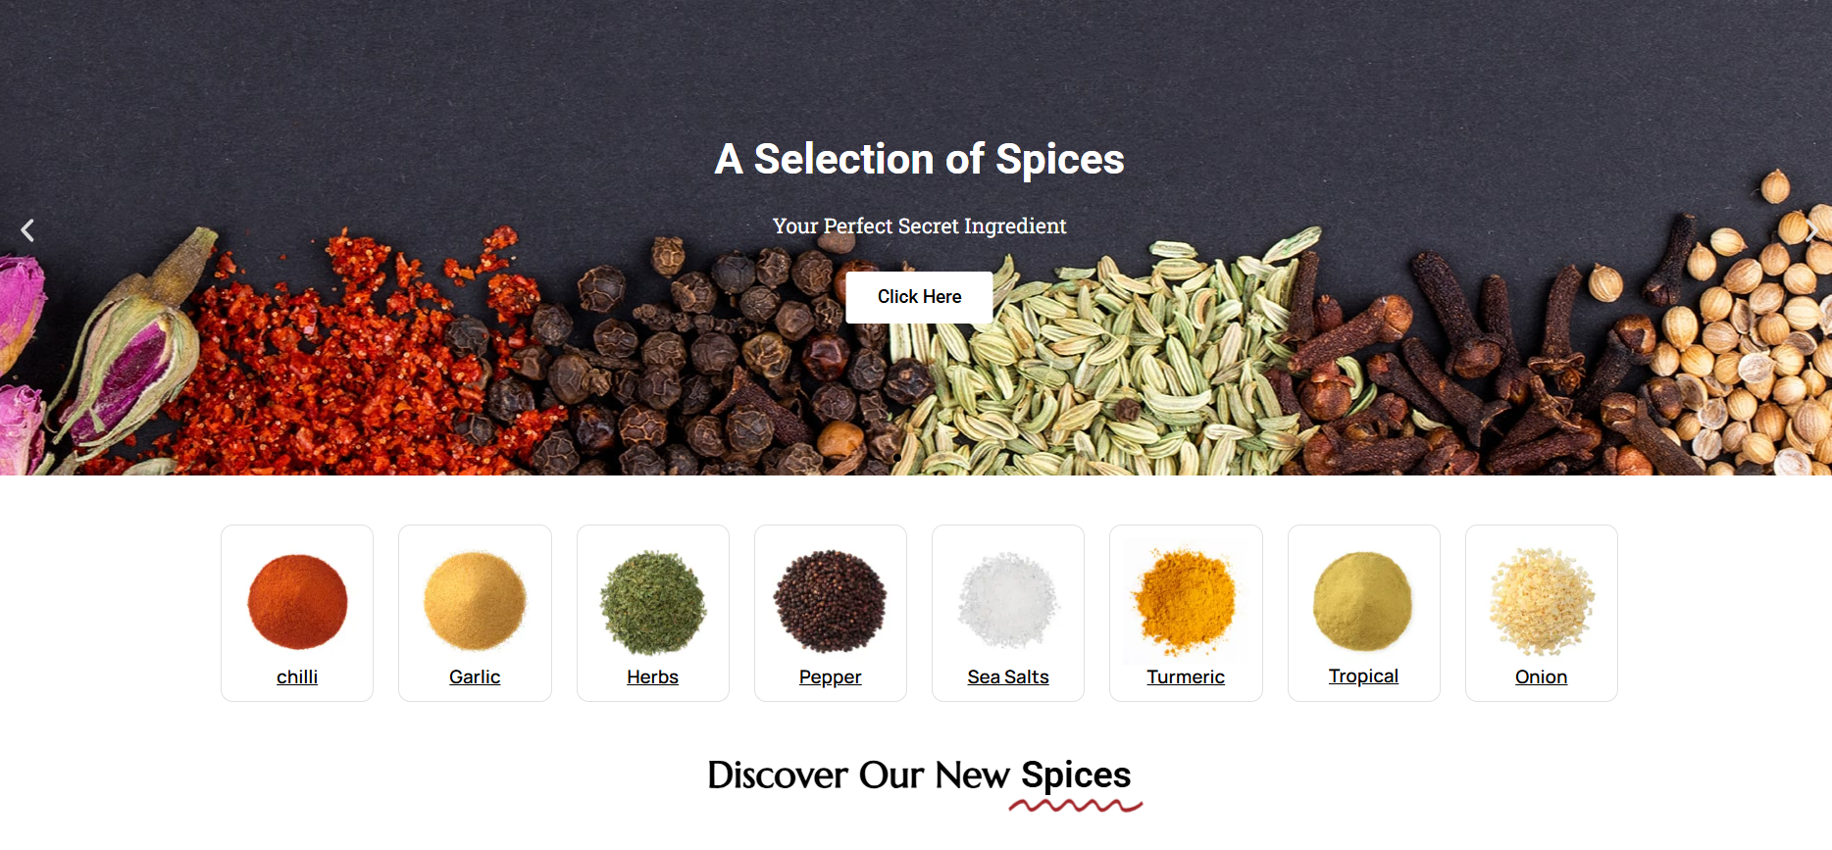This screenshot has width=1832, height=850.
Task: Choose the dried Onion flakes image
Action: [1542, 601]
